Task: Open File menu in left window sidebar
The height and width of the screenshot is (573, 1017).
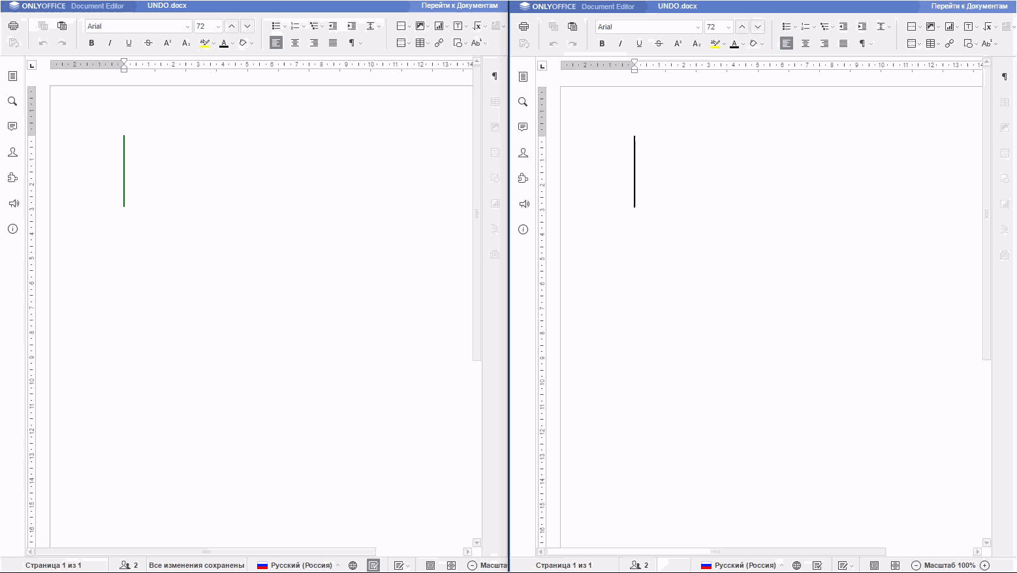Action: (x=12, y=76)
